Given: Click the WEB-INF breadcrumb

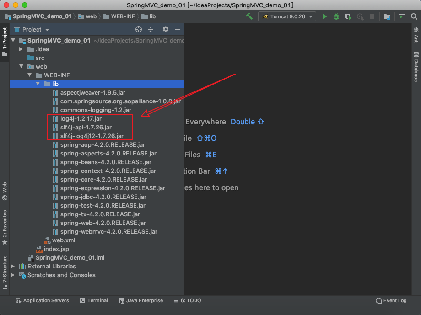Looking at the screenshot, I should 119,16.
